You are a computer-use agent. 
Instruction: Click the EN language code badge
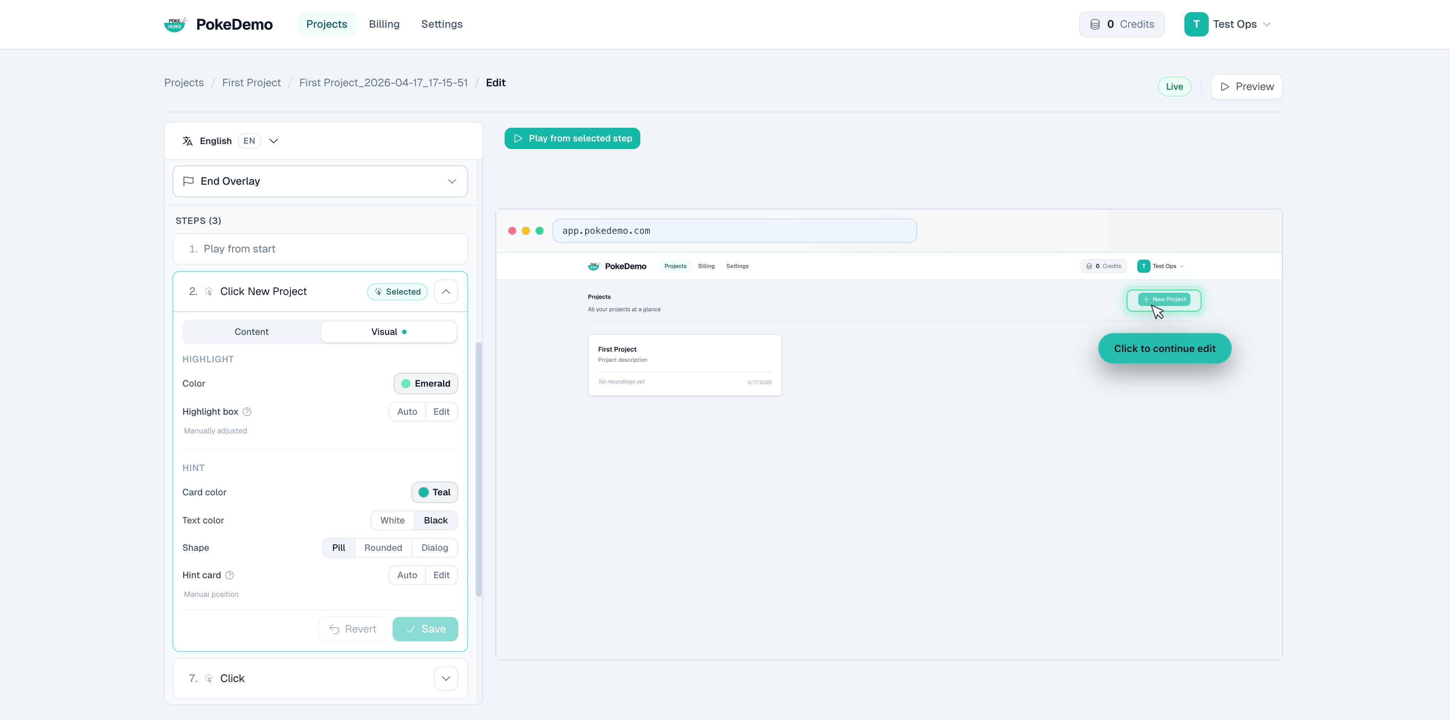point(249,141)
